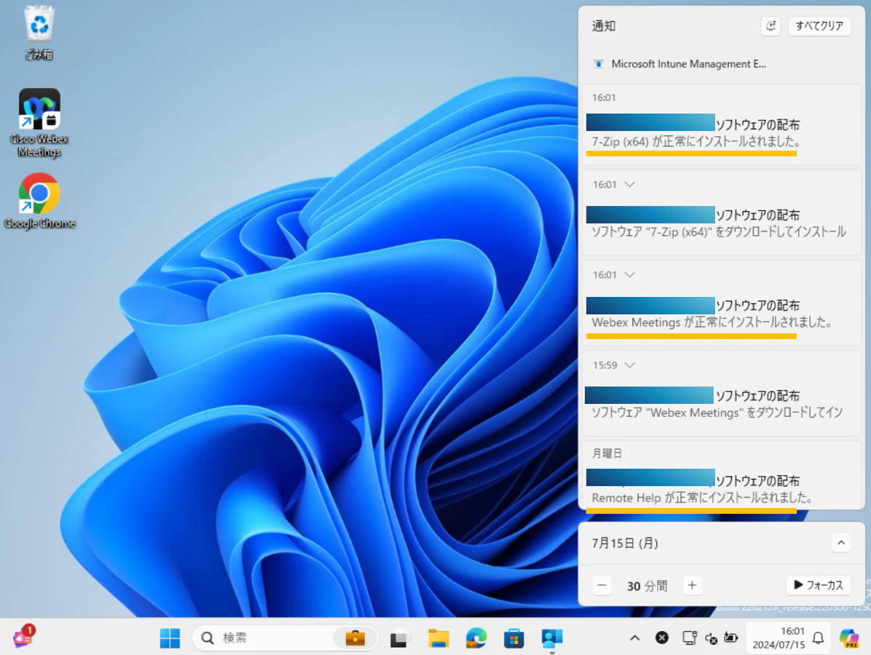Open the Company Portal taskbar app
This screenshot has width=871, height=655.
click(x=551, y=638)
